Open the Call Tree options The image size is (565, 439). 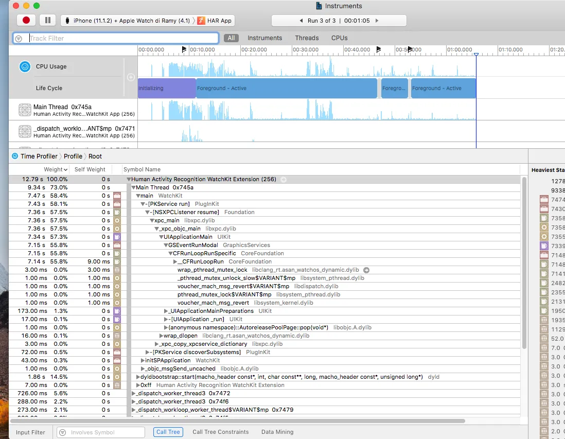[168, 432]
